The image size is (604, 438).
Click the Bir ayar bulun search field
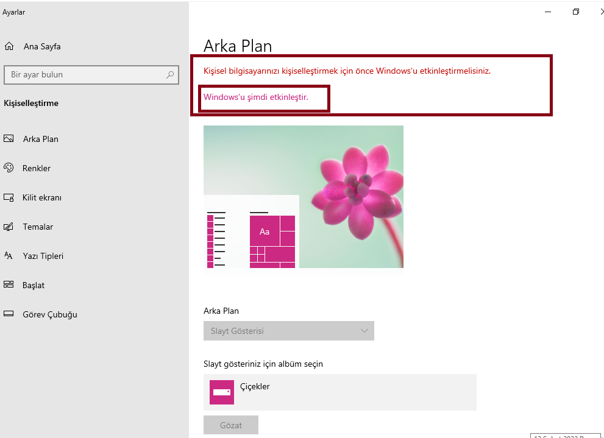(91, 75)
